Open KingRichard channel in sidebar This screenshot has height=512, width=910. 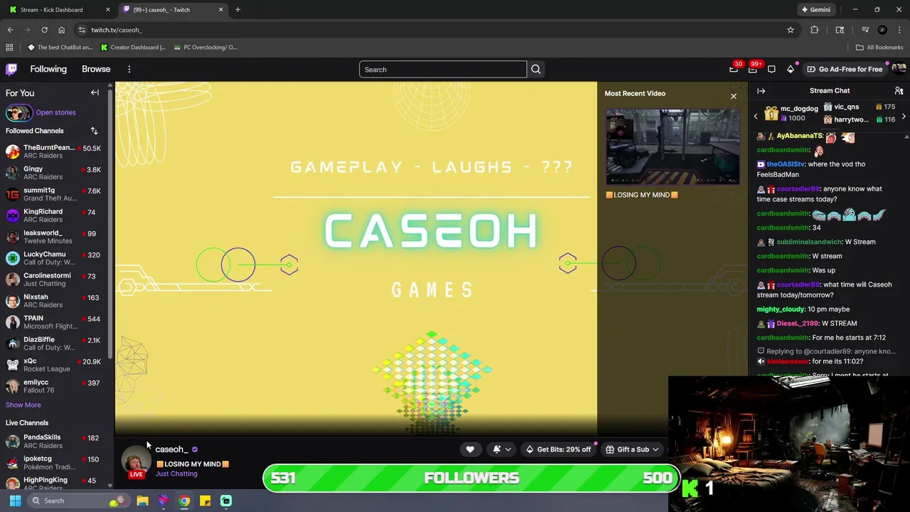click(x=54, y=215)
